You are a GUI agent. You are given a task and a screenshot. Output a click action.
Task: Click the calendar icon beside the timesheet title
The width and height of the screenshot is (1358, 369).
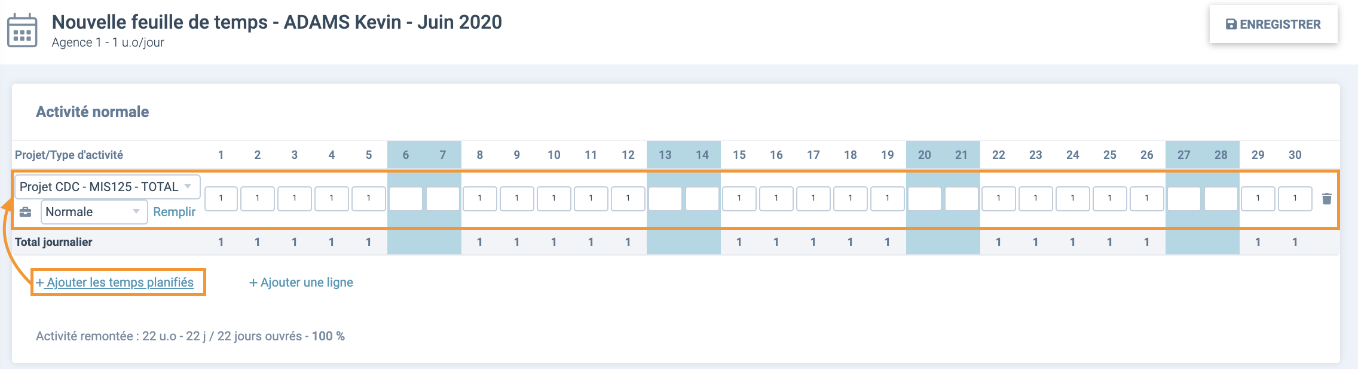point(22,30)
